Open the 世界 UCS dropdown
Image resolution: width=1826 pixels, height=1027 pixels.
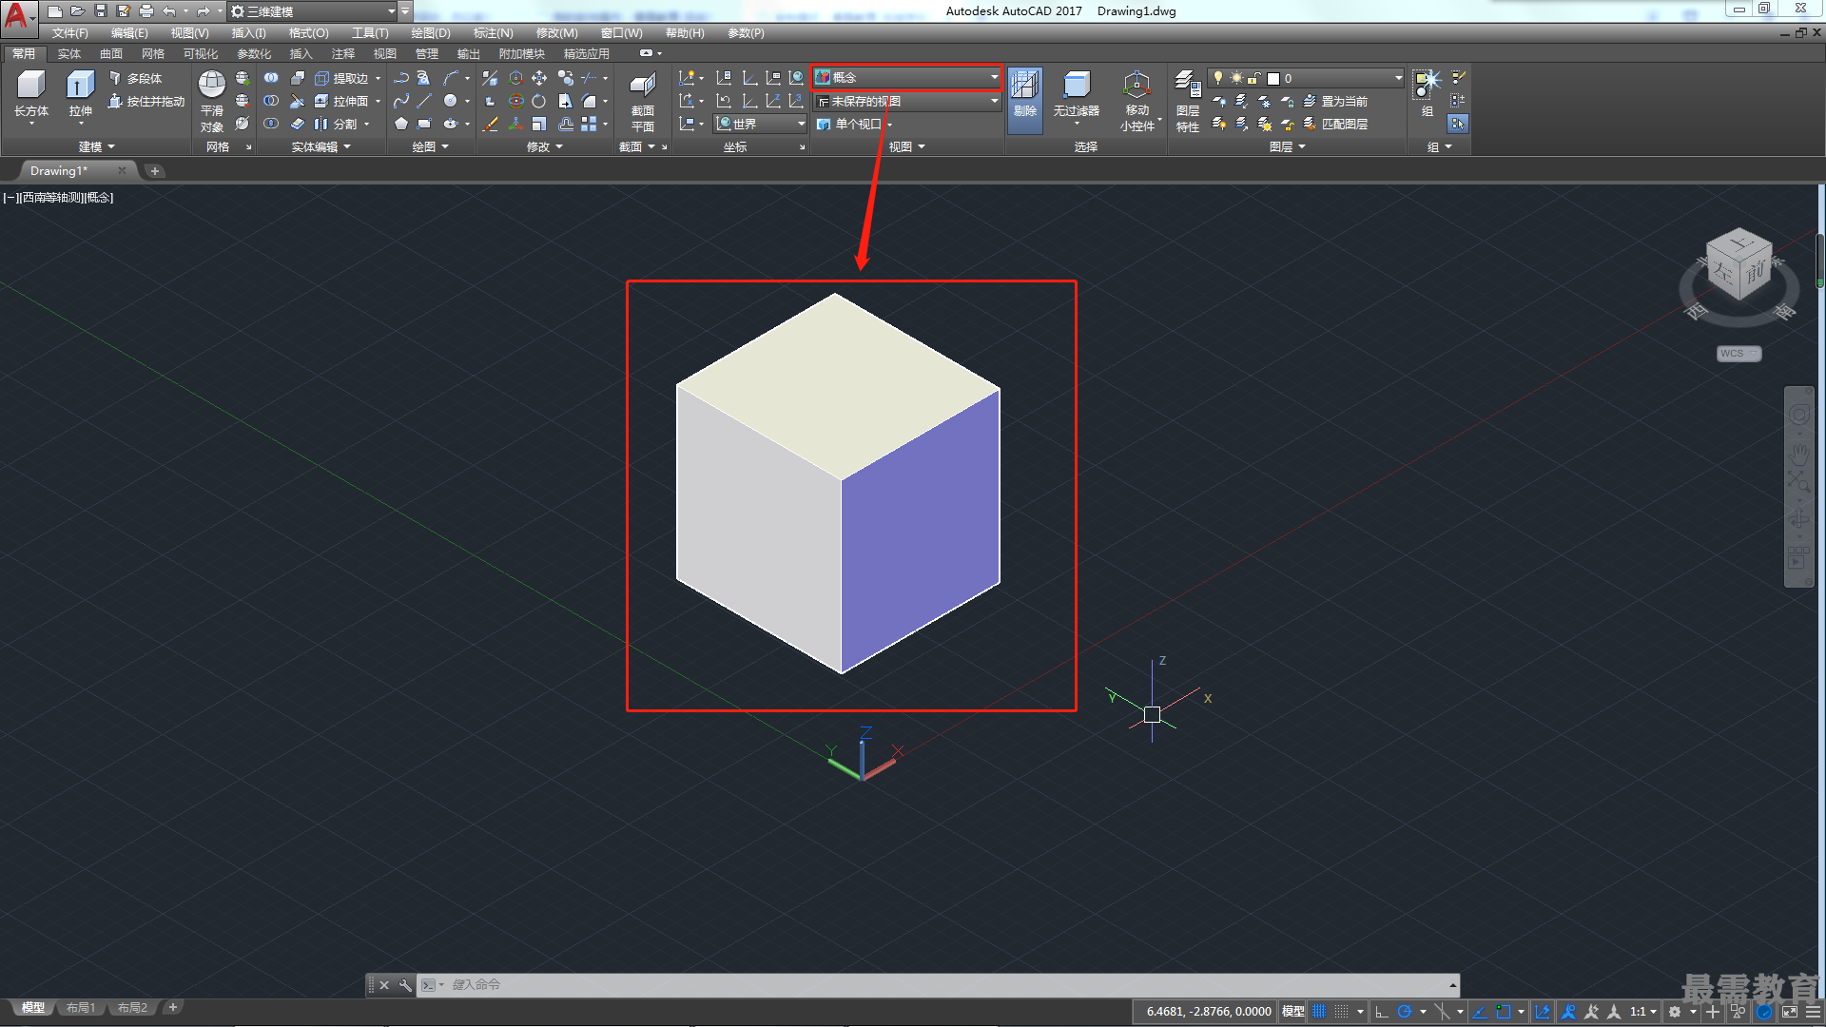pyautogui.click(x=760, y=124)
